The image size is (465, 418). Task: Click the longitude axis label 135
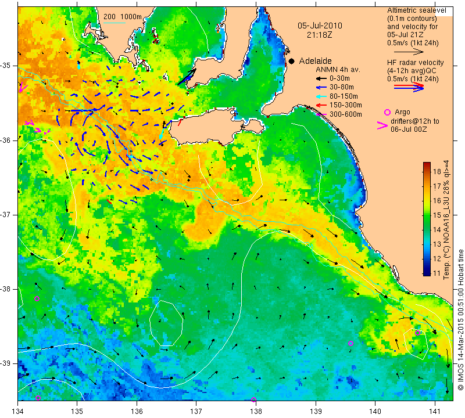[77, 412]
